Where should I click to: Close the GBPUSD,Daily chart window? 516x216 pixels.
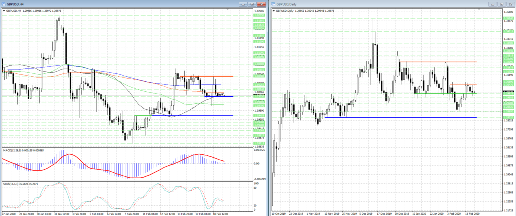tap(510, 4)
